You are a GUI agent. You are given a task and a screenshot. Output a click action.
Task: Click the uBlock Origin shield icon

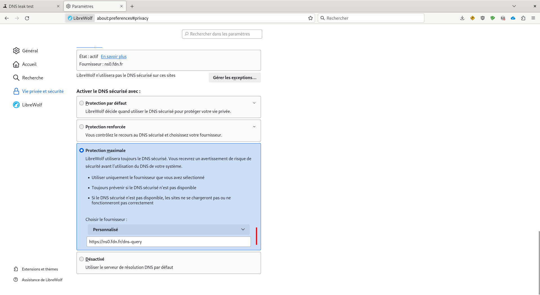click(483, 18)
